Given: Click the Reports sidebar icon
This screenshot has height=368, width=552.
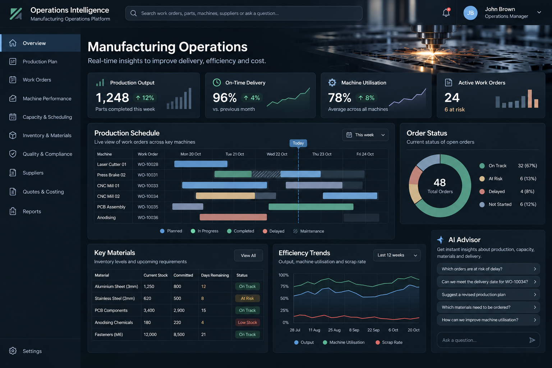Looking at the screenshot, I should pyautogui.click(x=13, y=211).
